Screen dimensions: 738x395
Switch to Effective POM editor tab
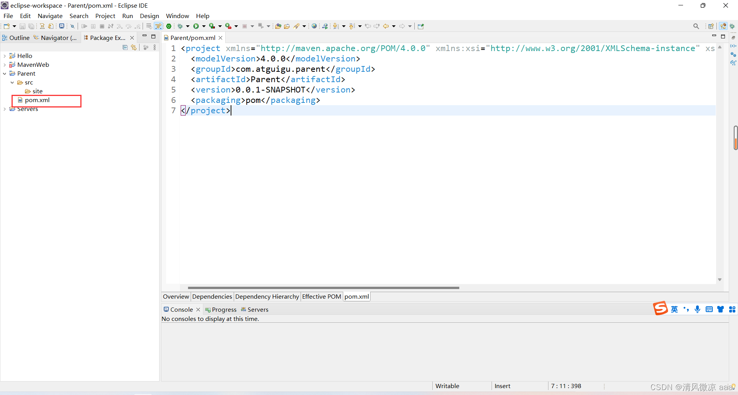321,296
